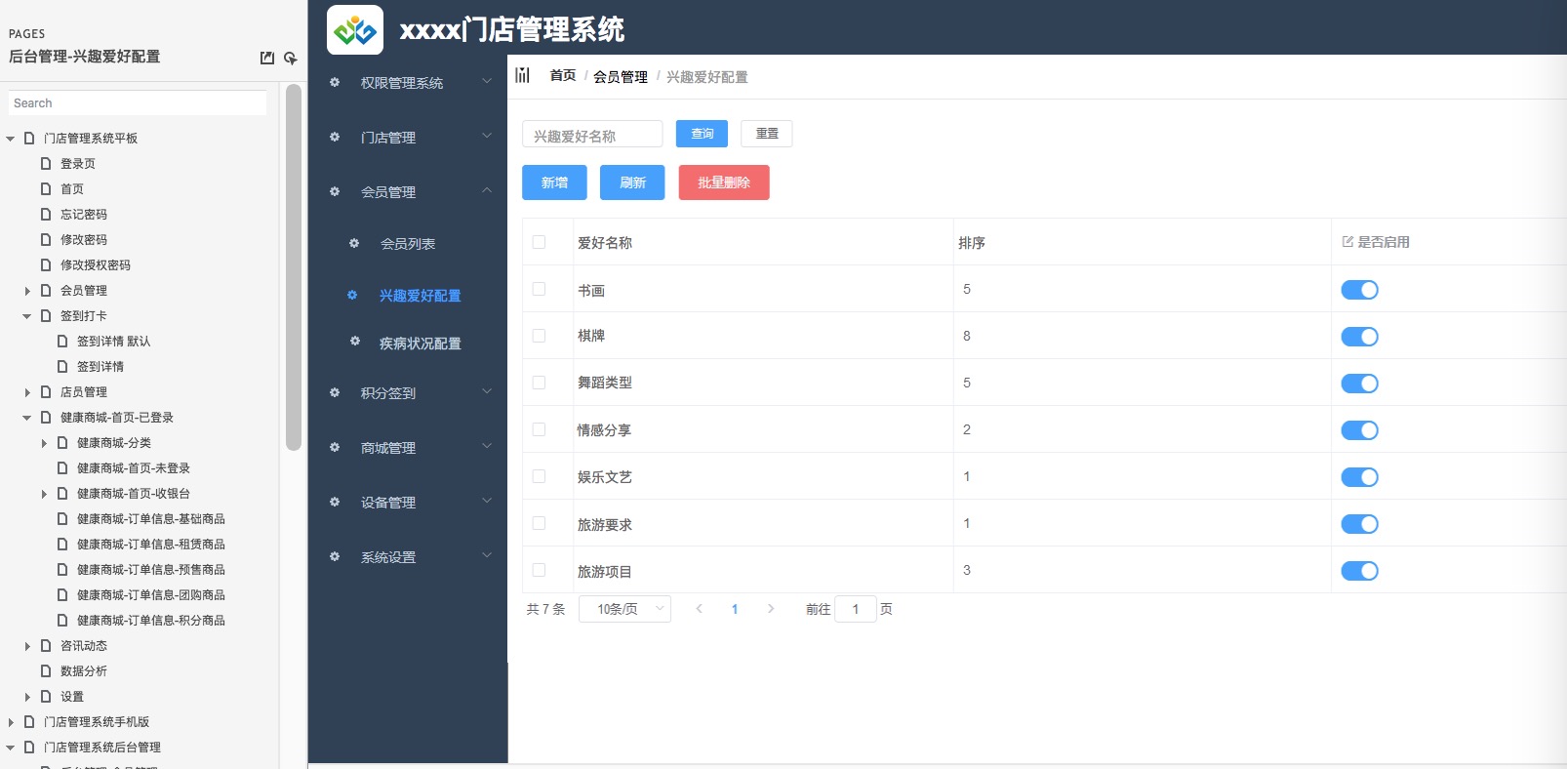Click the 新增 add button

554,182
